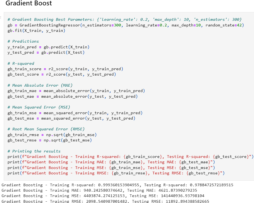Click the y_train_pred assignment line
The image size is (254, 203).
(x=48, y=47)
